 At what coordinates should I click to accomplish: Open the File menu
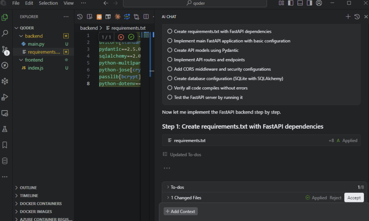[x=16, y=3]
